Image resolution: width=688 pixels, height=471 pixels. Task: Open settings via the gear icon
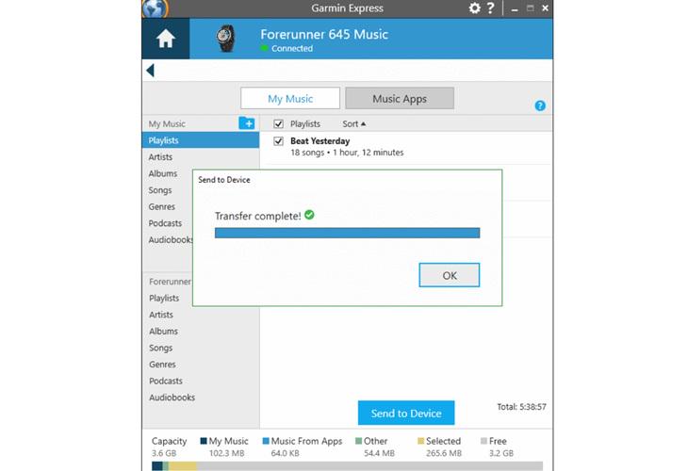(474, 8)
